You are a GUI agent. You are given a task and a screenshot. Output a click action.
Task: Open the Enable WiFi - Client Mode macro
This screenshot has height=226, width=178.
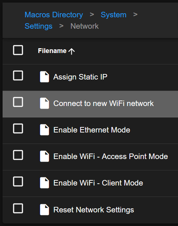click(x=98, y=183)
